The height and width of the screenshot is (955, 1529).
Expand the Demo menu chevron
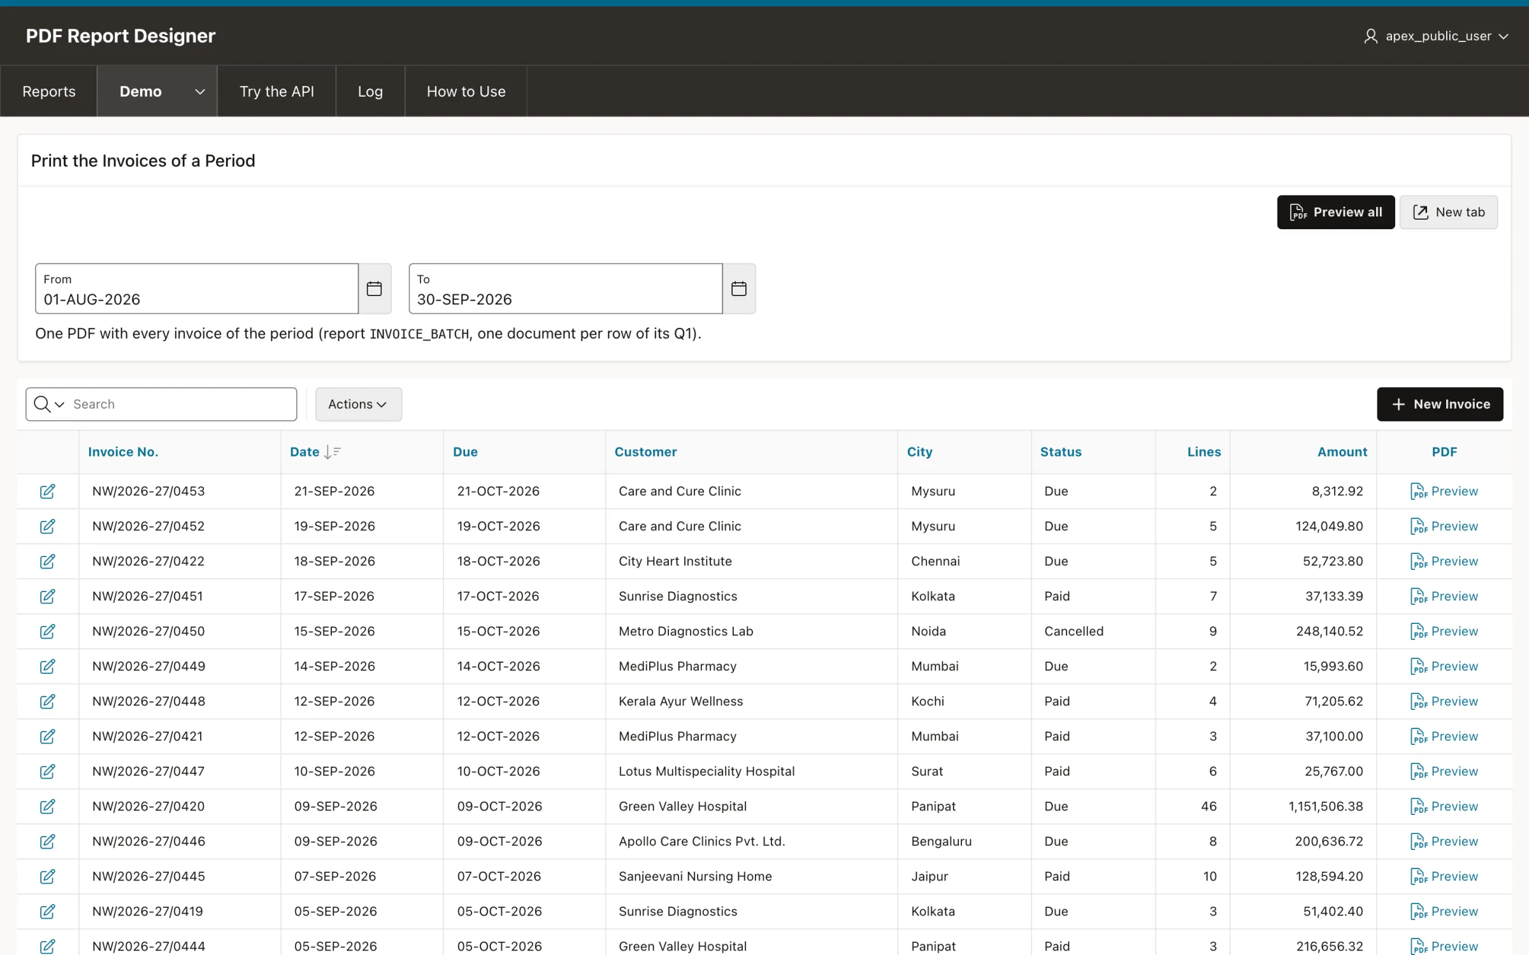click(199, 92)
